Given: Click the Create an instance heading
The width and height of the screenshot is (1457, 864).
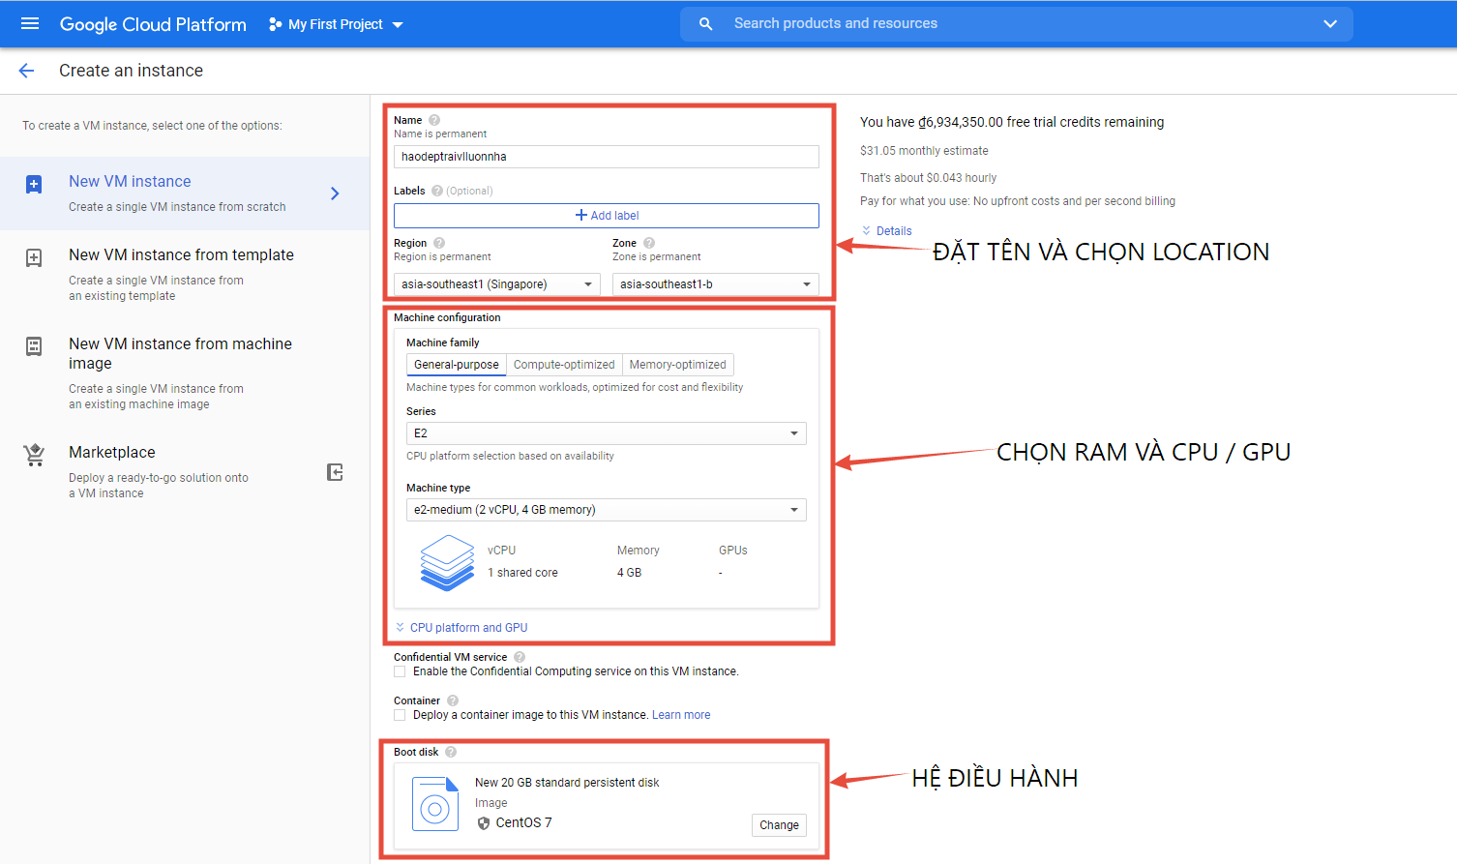Looking at the screenshot, I should click(131, 71).
